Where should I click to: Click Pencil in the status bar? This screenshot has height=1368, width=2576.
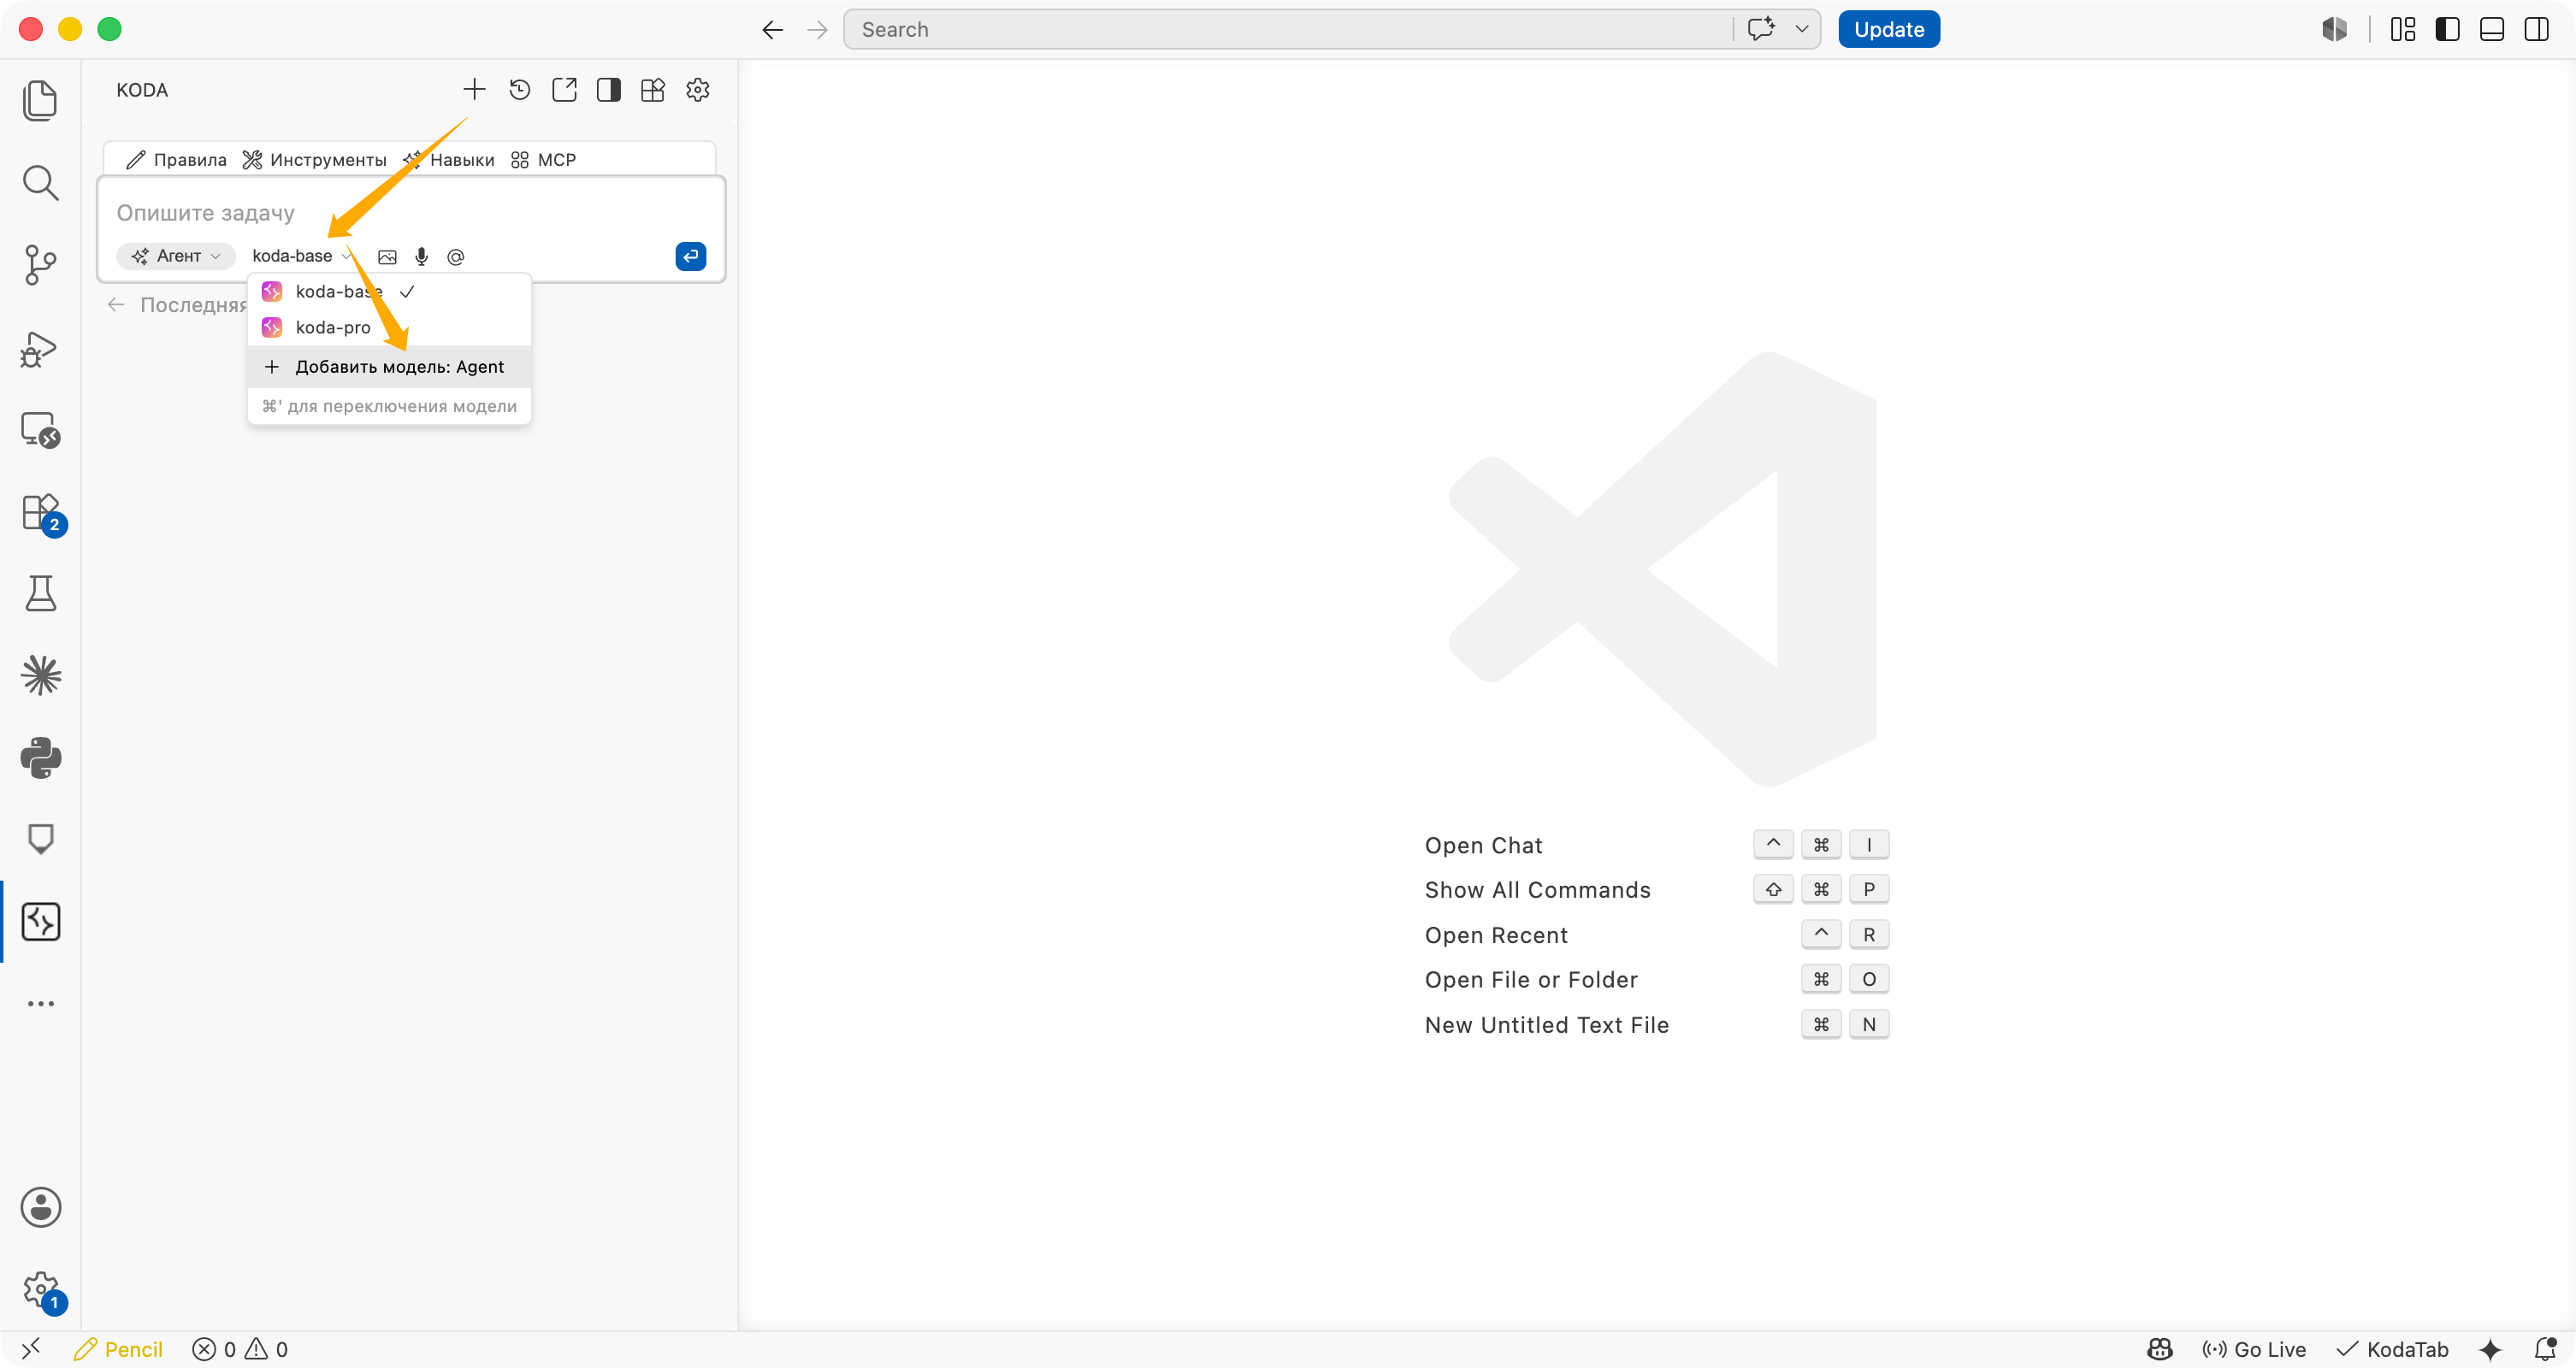pos(118,1349)
